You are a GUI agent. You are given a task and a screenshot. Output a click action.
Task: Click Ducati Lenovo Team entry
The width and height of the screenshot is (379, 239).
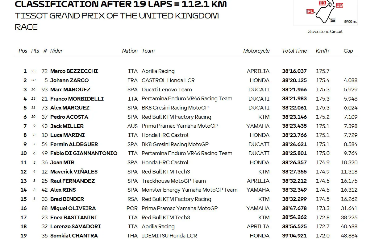pyautogui.click(x=167, y=90)
